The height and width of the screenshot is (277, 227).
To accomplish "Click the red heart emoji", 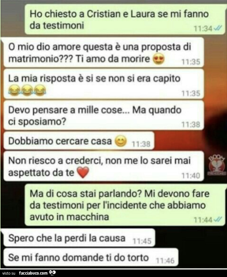I will [x=83, y=172].
